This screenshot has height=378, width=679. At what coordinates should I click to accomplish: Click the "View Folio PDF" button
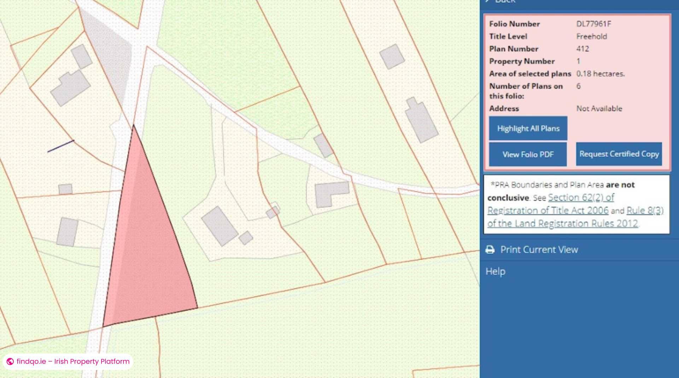528,154
